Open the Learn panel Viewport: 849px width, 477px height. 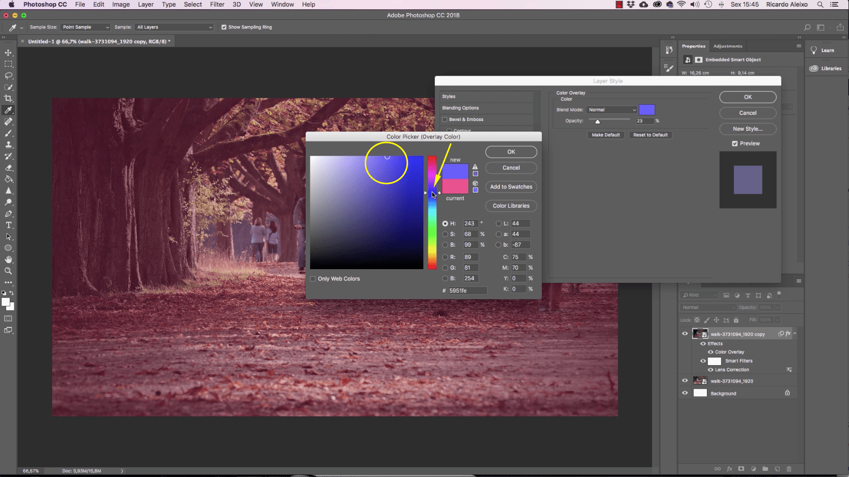pyautogui.click(x=822, y=51)
